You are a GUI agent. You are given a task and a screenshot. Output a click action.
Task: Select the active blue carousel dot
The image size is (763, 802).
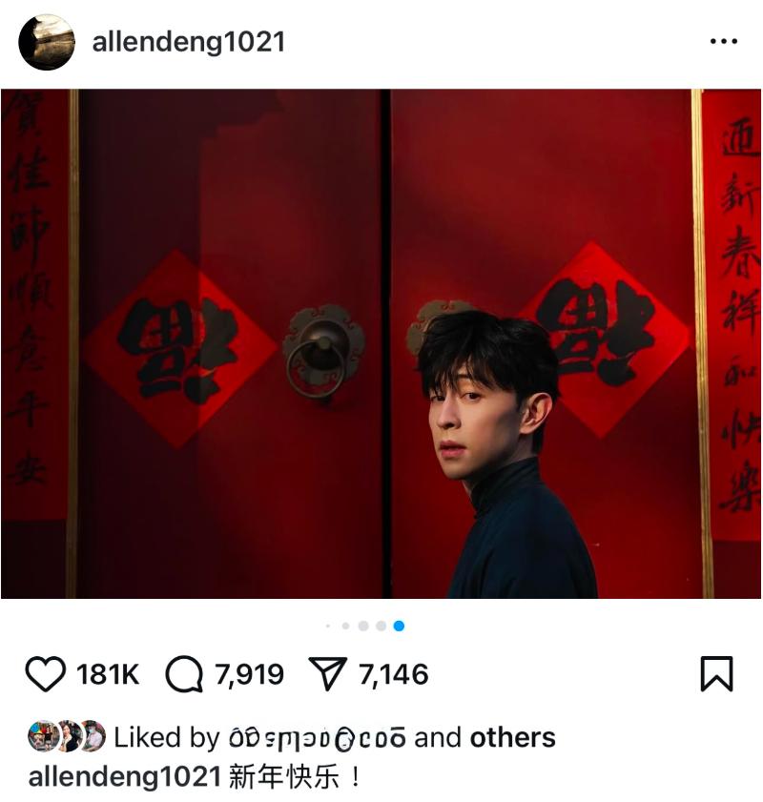click(399, 626)
